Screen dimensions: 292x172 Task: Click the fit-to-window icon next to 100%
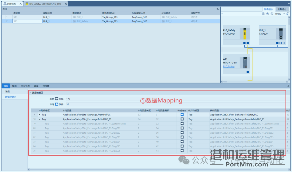pyautogui.click(x=288, y=14)
